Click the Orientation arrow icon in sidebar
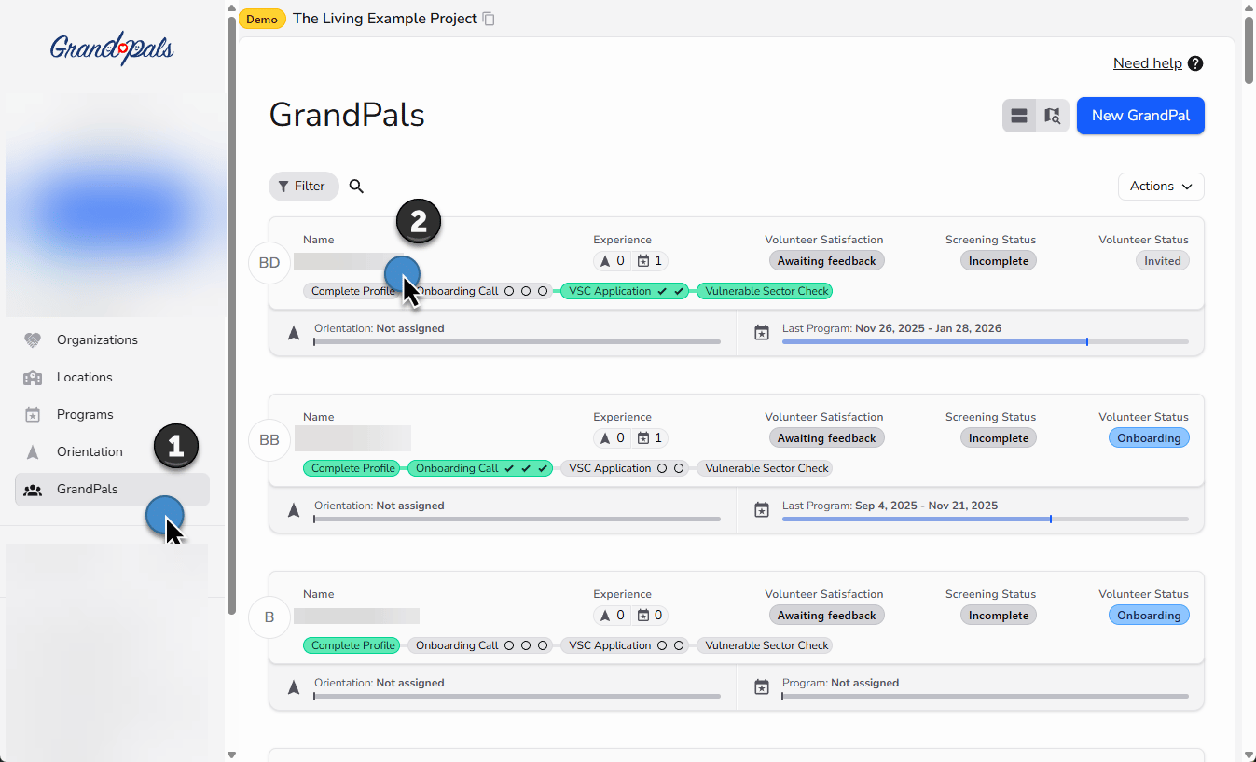The image size is (1256, 762). tap(33, 452)
